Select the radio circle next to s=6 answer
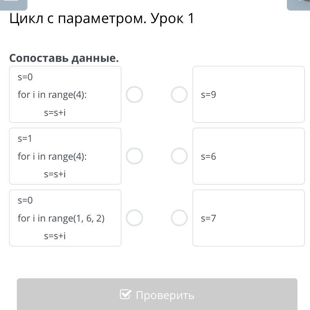Image resolution: width=310 pixels, height=310 pixels. click(x=179, y=156)
